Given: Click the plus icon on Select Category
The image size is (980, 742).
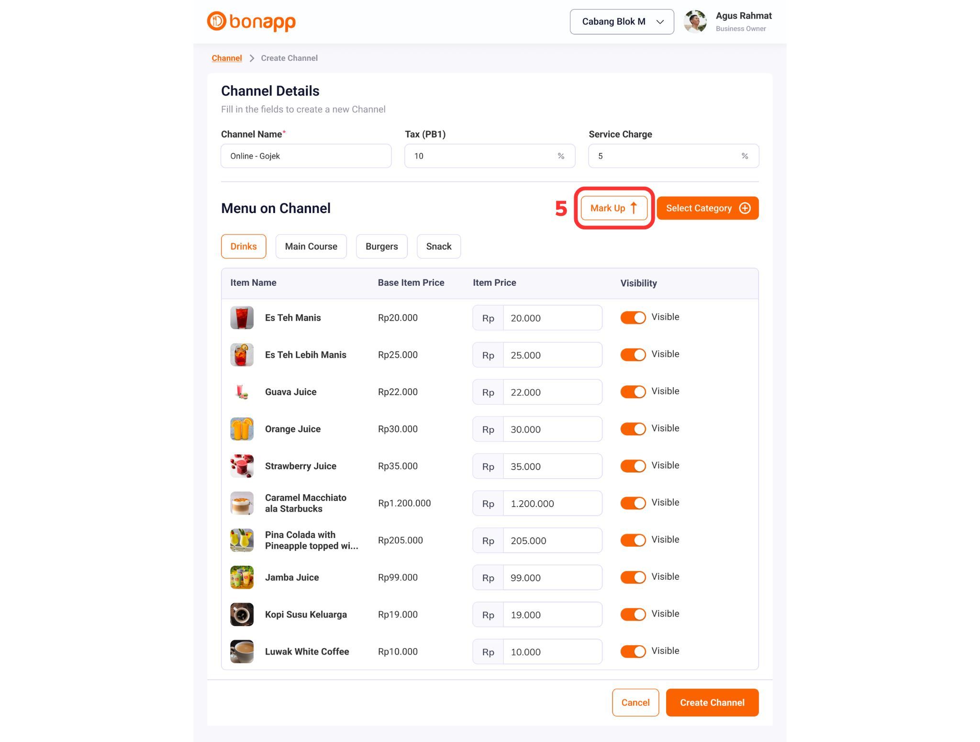Looking at the screenshot, I should [x=745, y=208].
